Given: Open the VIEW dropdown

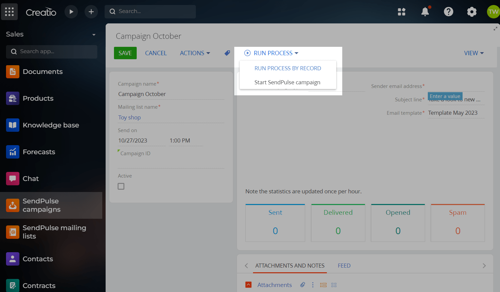Looking at the screenshot, I should pyautogui.click(x=474, y=53).
